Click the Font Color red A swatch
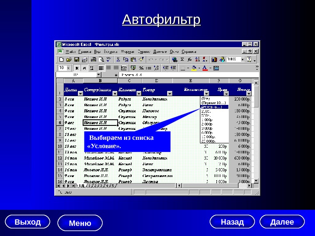 205,68
